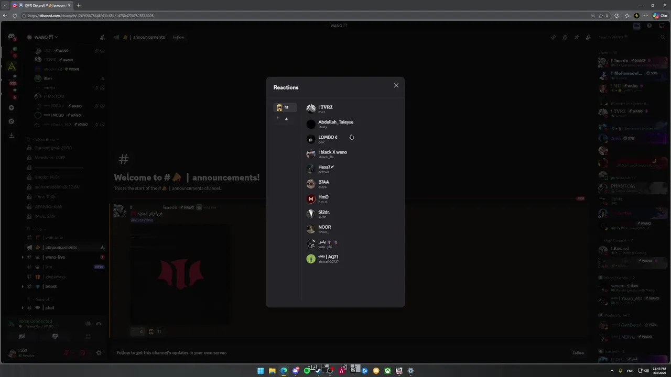
Task: Toggle camera in voice panel
Action: tap(22, 337)
